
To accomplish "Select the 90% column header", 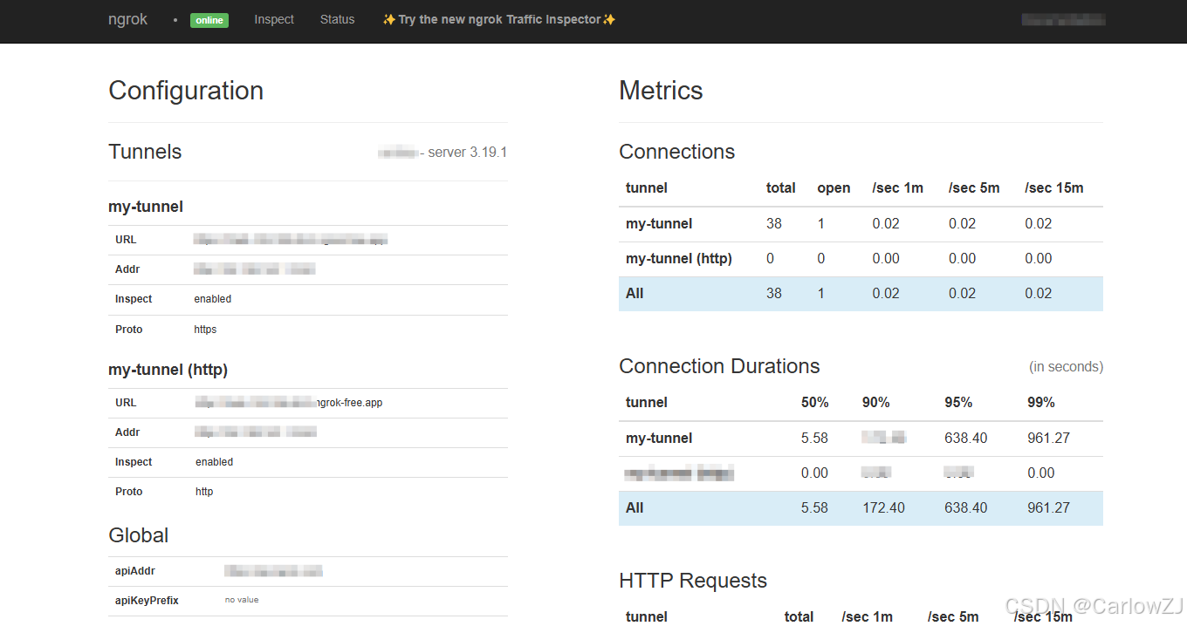I will coord(875,403).
